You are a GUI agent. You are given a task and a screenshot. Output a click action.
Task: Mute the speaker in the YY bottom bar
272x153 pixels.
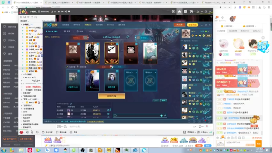pyautogui.click(x=28, y=132)
